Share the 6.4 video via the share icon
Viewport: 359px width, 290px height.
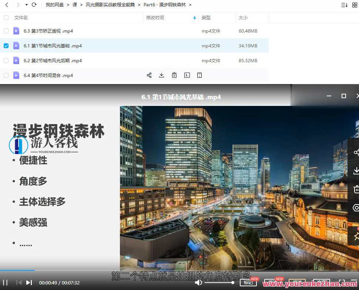click(149, 75)
